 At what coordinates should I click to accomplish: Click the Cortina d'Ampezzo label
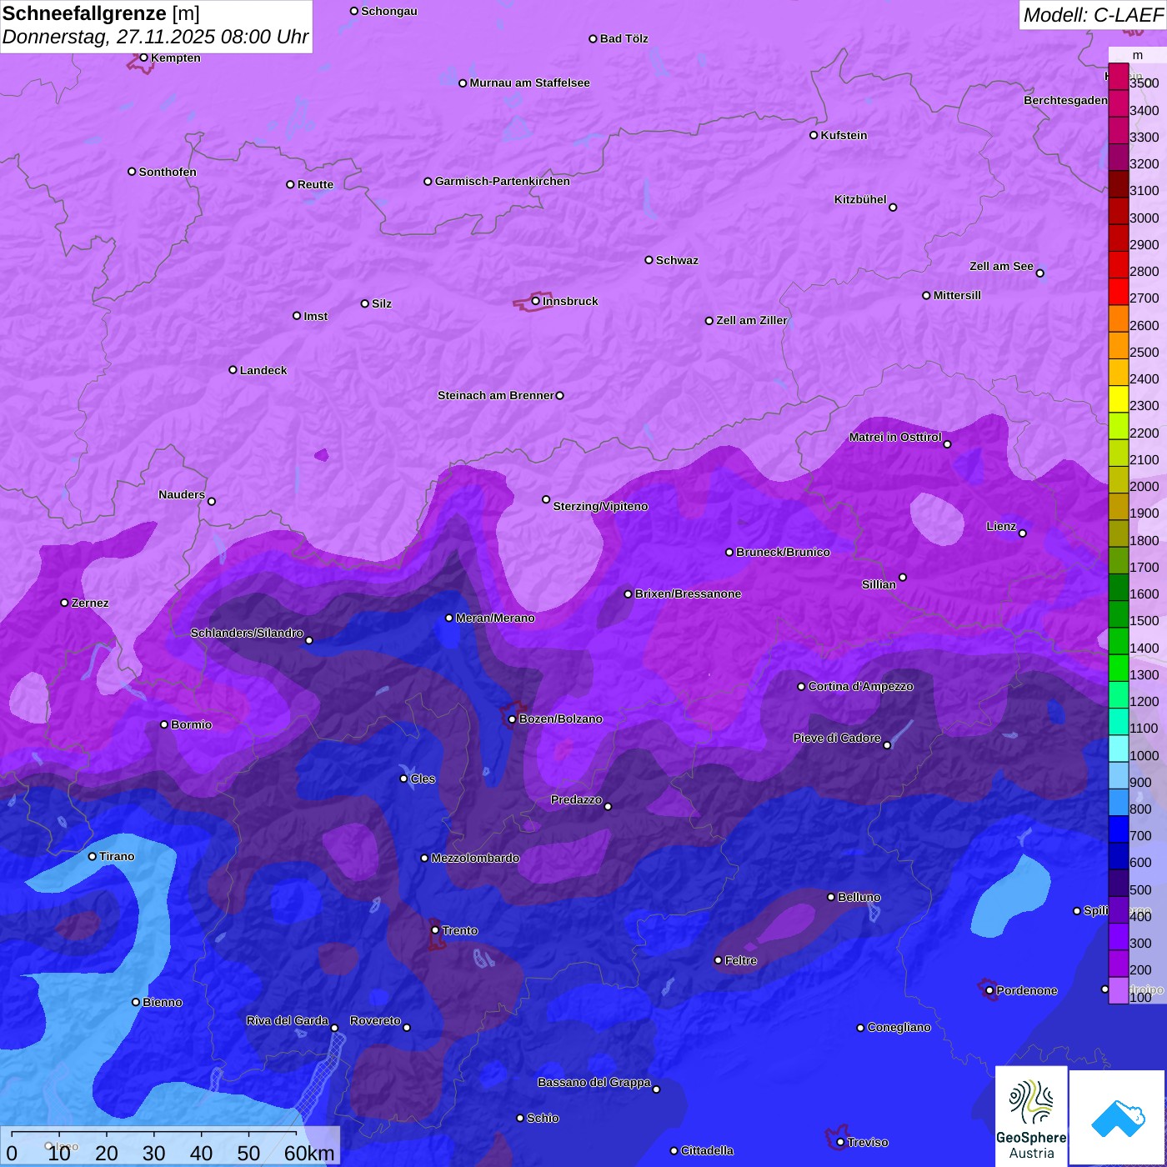[860, 686]
